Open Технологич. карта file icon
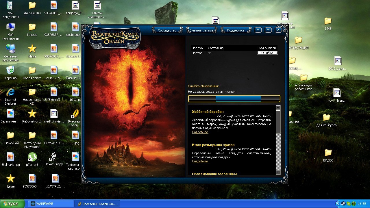The height and width of the screenshot is (208, 370). (x=75, y=161)
